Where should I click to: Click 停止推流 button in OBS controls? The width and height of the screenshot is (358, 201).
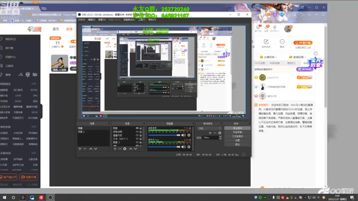point(238,128)
